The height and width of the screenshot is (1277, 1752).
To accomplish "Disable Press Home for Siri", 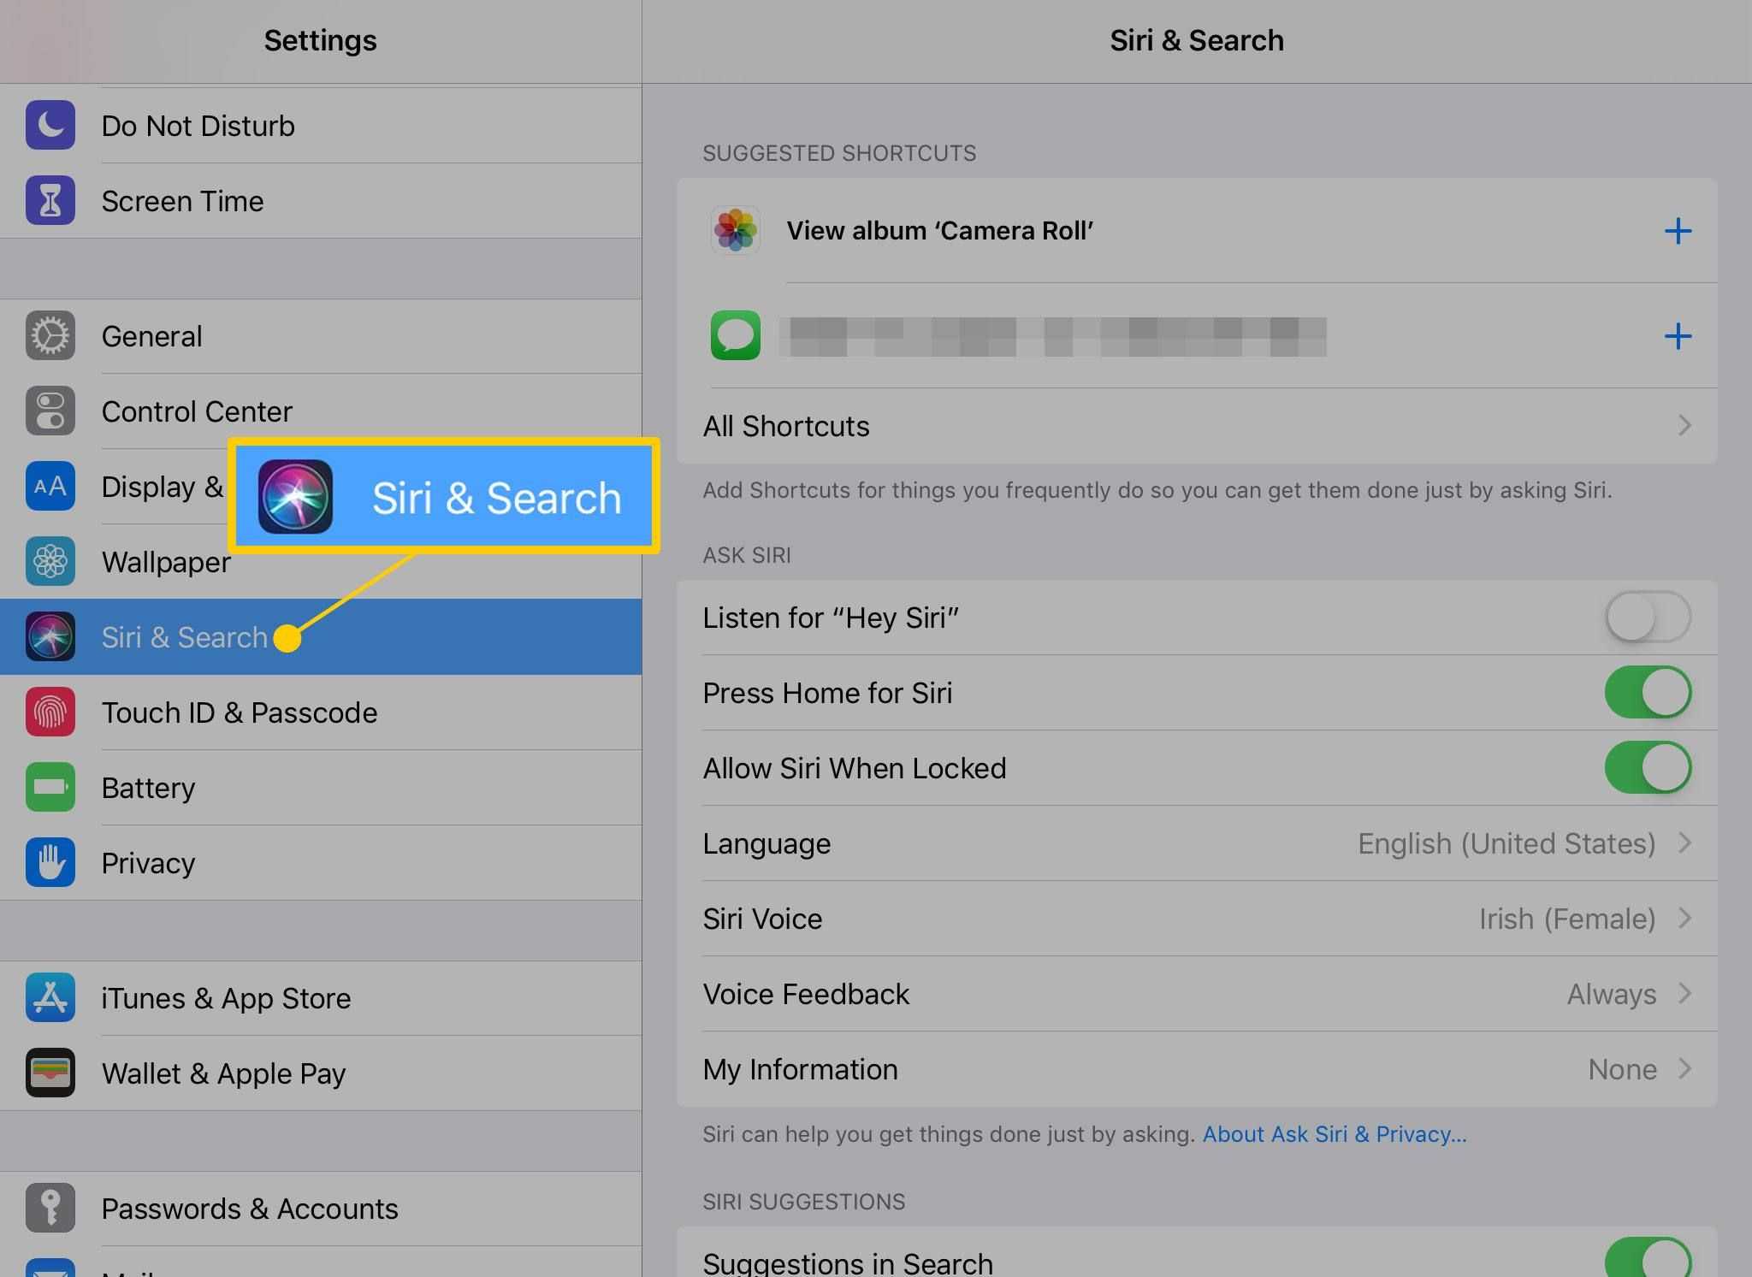I will [x=1646, y=692].
